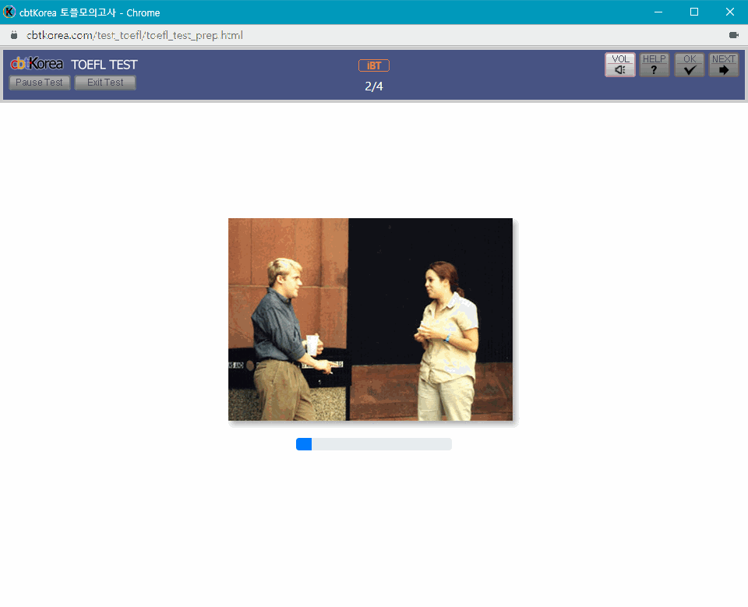The image size is (748, 607).
Task: Open the VOL volume control
Action: tap(619, 65)
